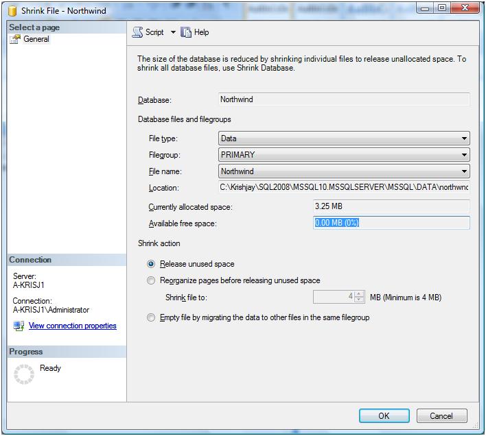Viewport: 486px width, 436px height.
Task: Click the Script toolbar icon
Action: [x=137, y=32]
